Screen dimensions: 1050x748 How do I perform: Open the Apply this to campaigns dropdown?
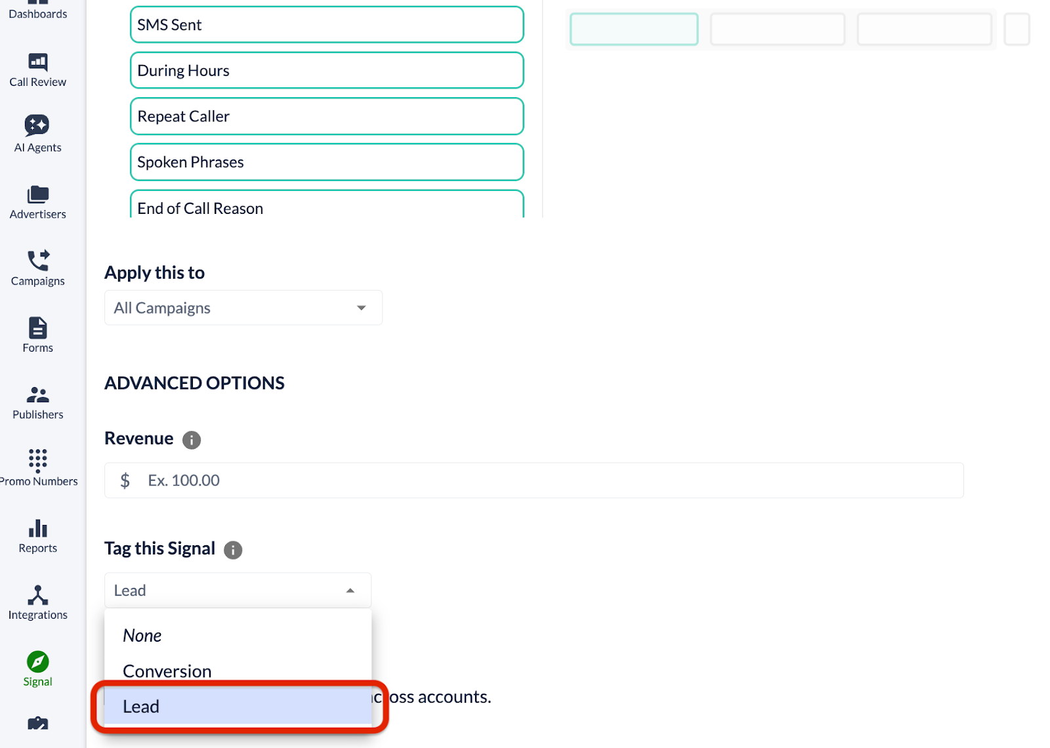[243, 308]
